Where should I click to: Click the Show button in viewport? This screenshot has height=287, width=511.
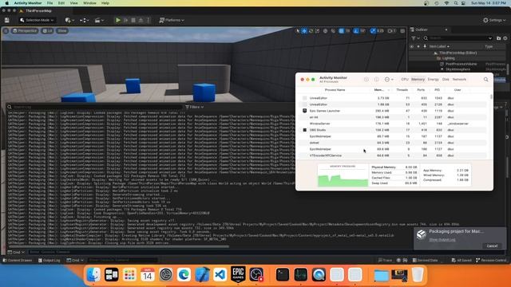click(62, 31)
